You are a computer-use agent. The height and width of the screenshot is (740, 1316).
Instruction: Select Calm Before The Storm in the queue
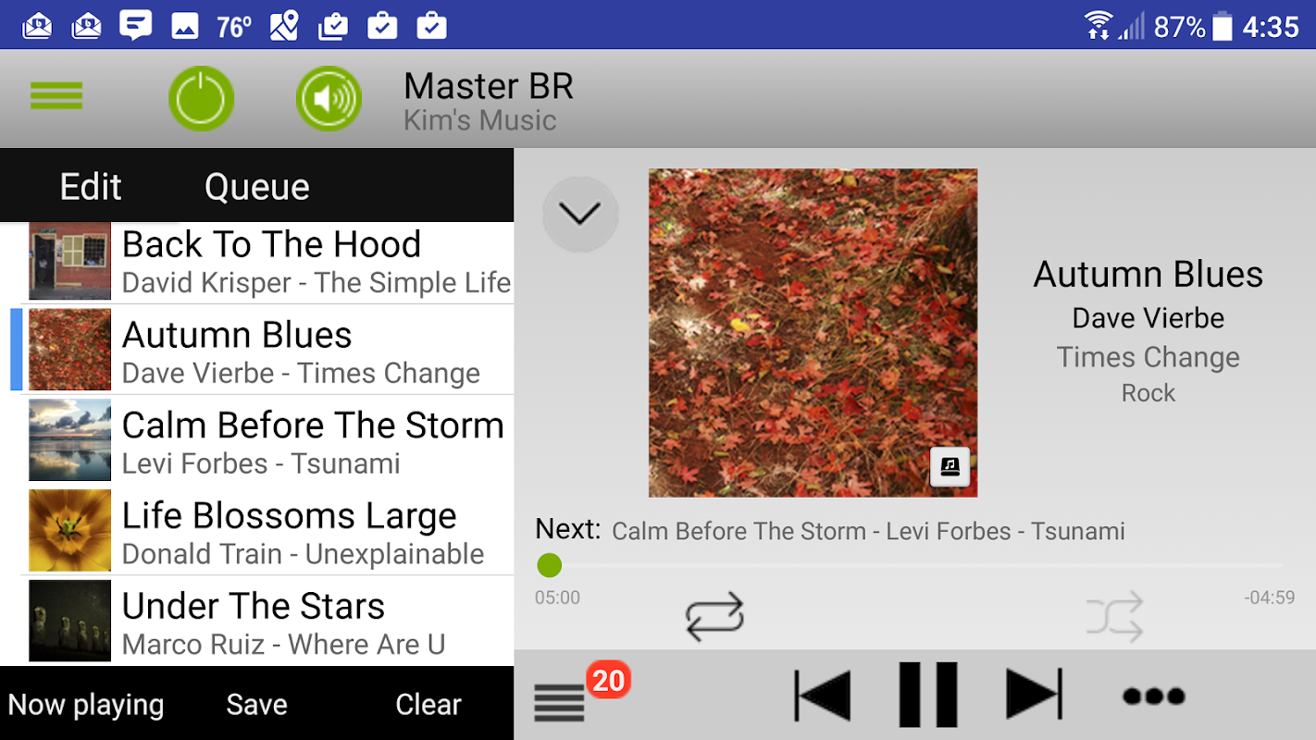pyautogui.click(x=267, y=440)
